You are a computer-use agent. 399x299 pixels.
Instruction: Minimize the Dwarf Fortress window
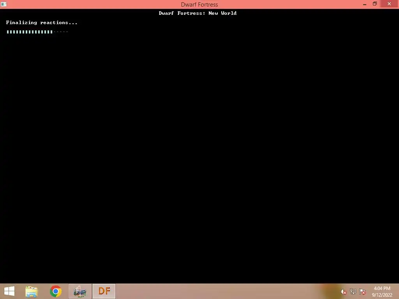365,4
